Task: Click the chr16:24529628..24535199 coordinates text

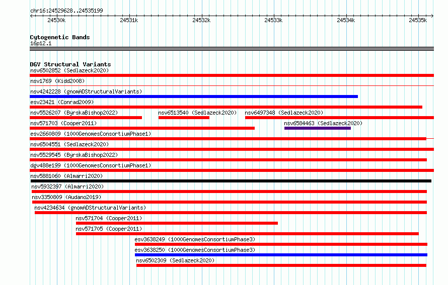Action: click(66, 11)
